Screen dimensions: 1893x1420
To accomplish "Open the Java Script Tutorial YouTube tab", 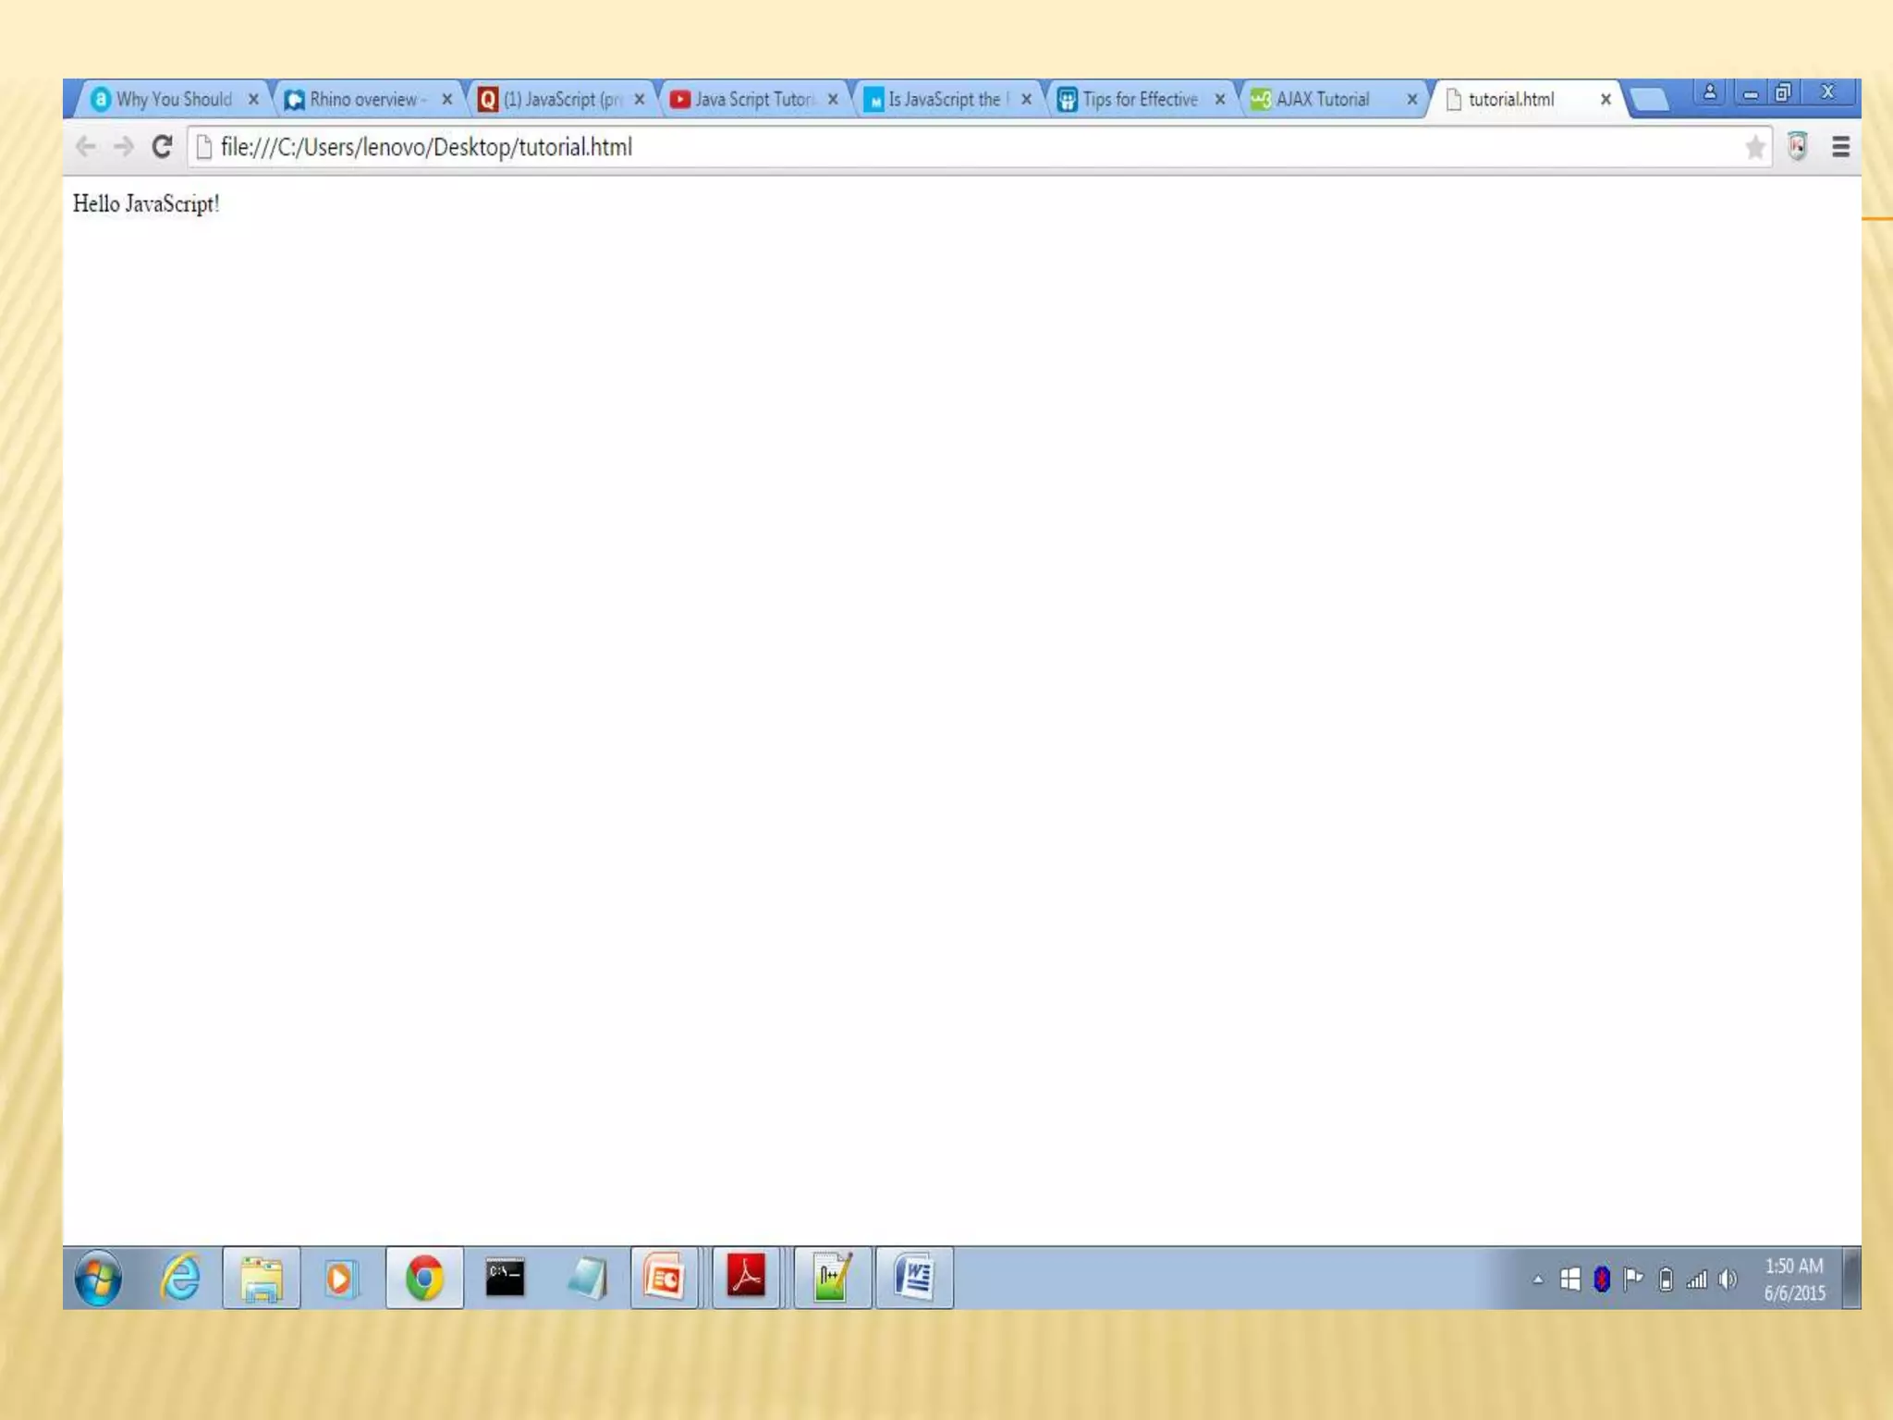I will coord(752,99).
